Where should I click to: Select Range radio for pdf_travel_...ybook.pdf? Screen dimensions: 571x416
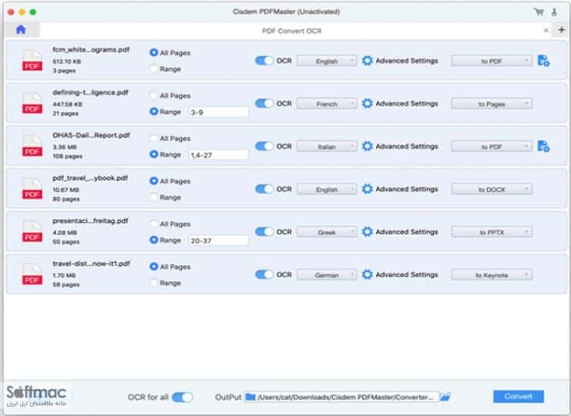coord(154,197)
